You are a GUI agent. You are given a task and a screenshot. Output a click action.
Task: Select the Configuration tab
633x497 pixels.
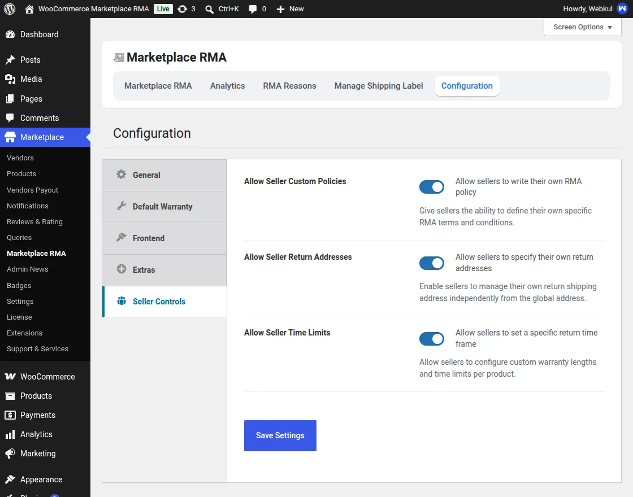[x=467, y=86]
